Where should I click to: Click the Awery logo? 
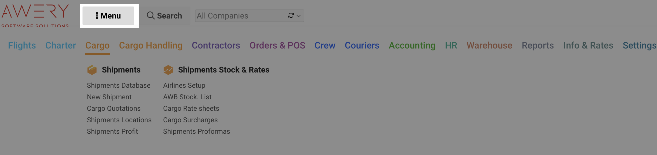tap(35, 14)
